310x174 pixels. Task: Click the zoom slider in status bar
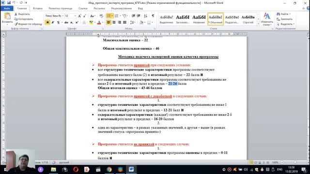click(295, 162)
